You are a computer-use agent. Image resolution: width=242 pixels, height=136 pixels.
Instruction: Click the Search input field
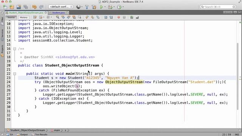218,7
